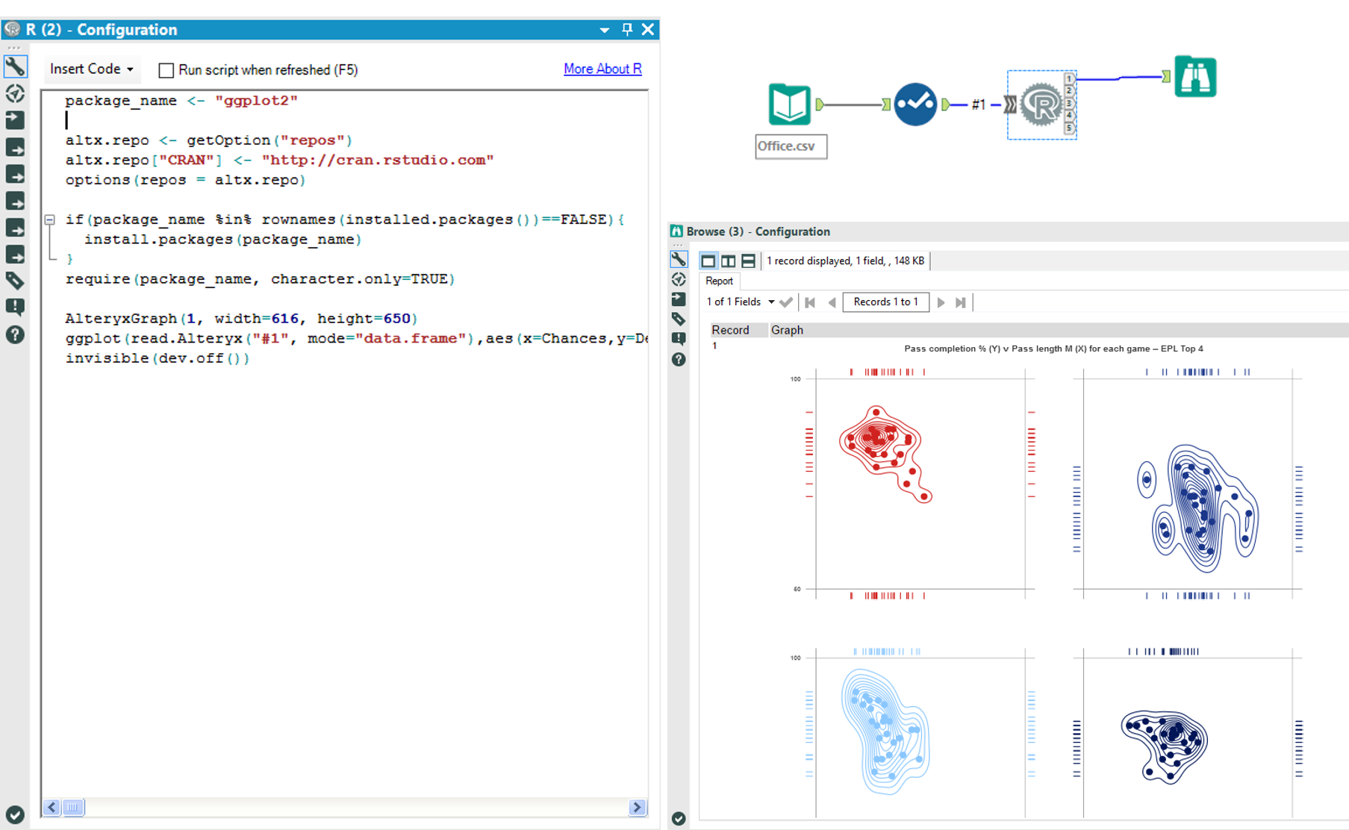Switch to the Report tab

coord(719,281)
